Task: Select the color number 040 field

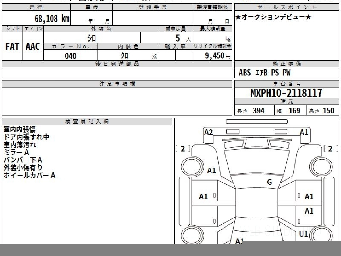Action: point(70,56)
